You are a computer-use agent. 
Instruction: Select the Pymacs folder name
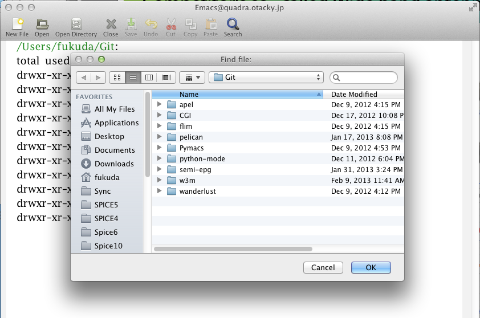pos(192,148)
